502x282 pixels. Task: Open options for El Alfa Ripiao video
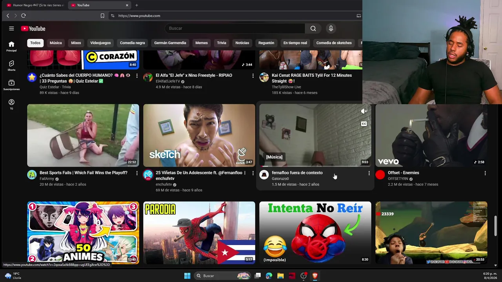click(x=253, y=76)
